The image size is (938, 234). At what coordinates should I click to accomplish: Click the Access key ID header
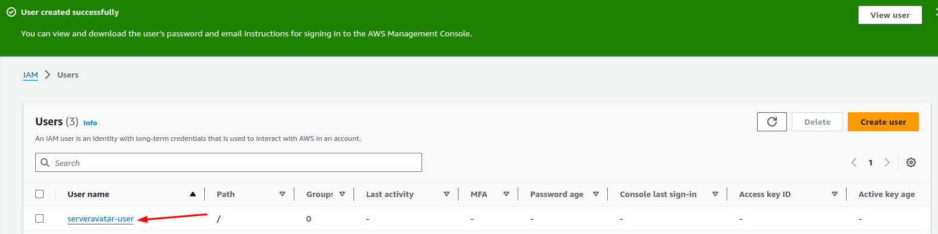[x=765, y=194]
